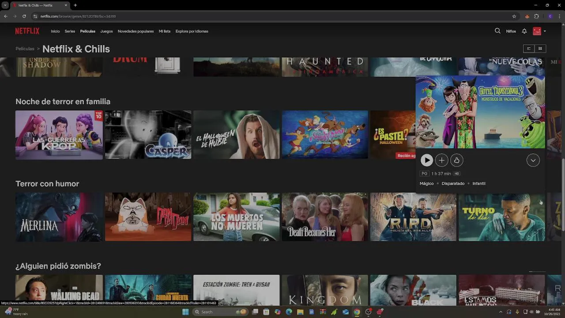Image resolution: width=565 pixels, height=318 pixels.
Task: Open the Chrome three-dot menu
Action: point(559,16)
